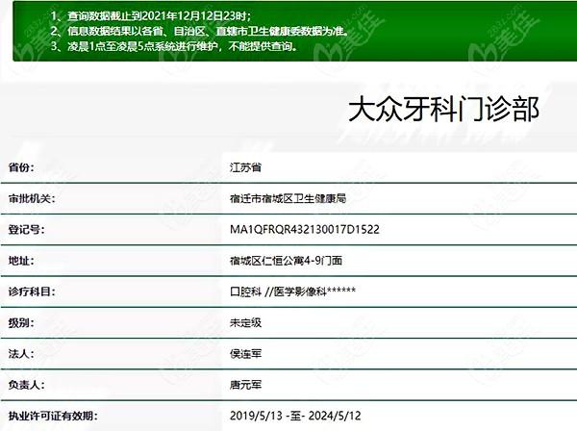Select validity dates 2019/5/13 -至- 2024/5/12
Image resolution: width=577 pixels, height=431 pixels.
295,416
